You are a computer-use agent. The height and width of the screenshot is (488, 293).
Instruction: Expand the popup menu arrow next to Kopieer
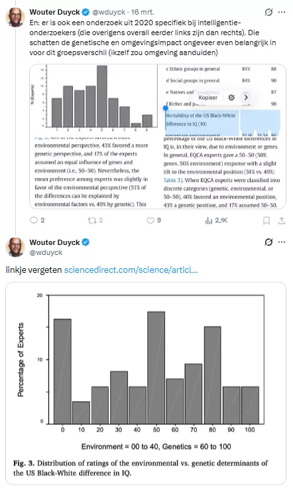(246, 98)
